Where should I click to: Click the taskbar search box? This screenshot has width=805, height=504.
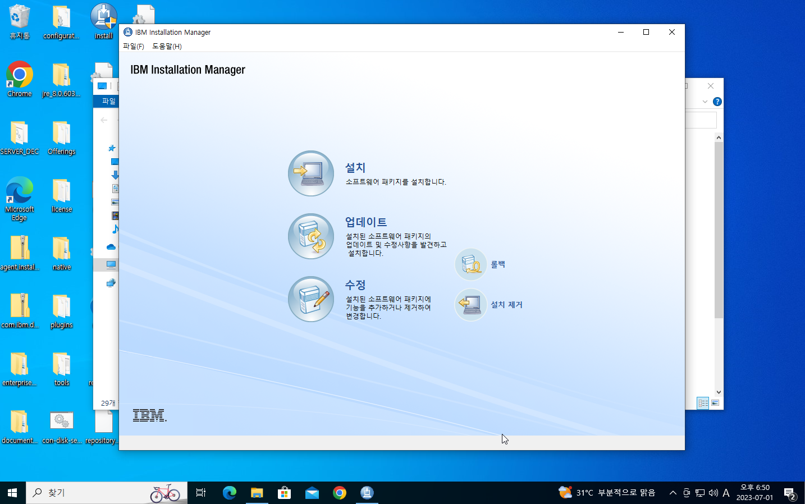coord(107,493)
